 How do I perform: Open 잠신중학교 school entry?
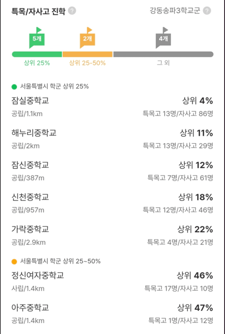(x=112, y=171)
